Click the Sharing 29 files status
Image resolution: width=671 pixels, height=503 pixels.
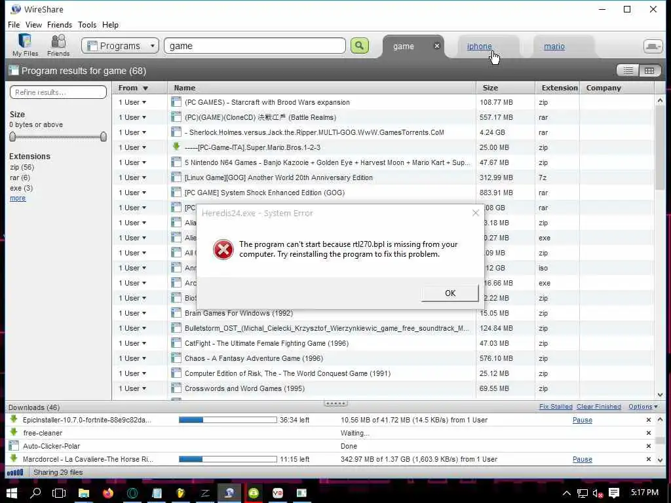tap(58, 472)
